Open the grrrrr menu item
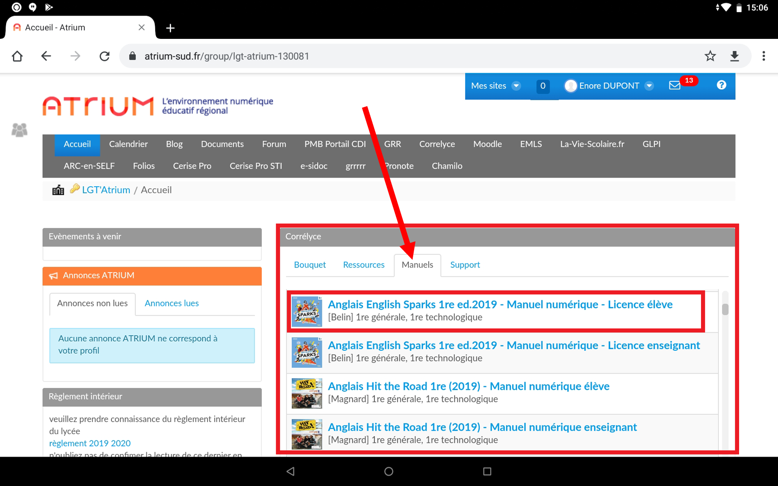The height and width of the screenshot is (486, 778). pos(355,166)
